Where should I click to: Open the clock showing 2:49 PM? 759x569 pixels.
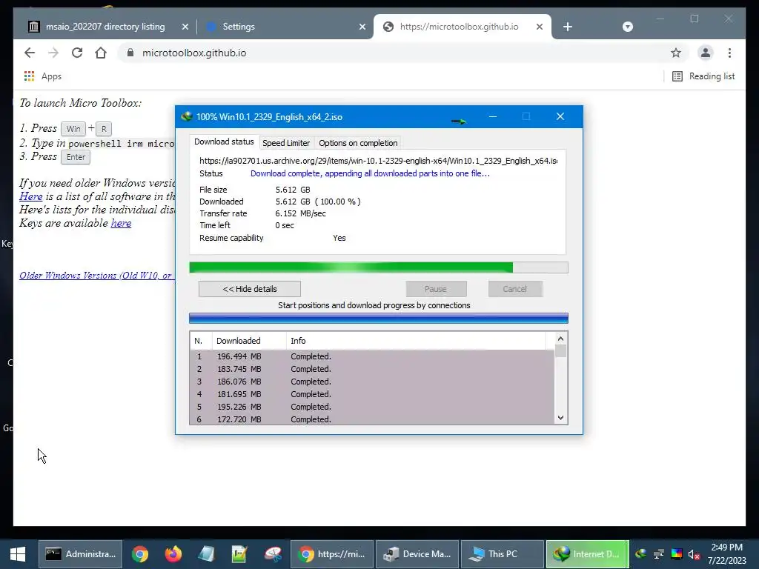pyautogui.click(x=726, y=554)
